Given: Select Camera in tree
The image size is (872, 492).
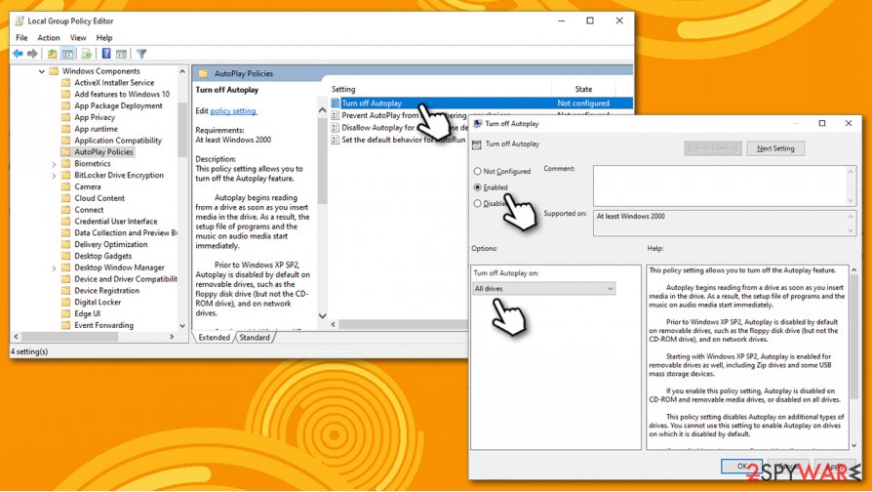Looking at the screenshot, I should tap(88, 186).
